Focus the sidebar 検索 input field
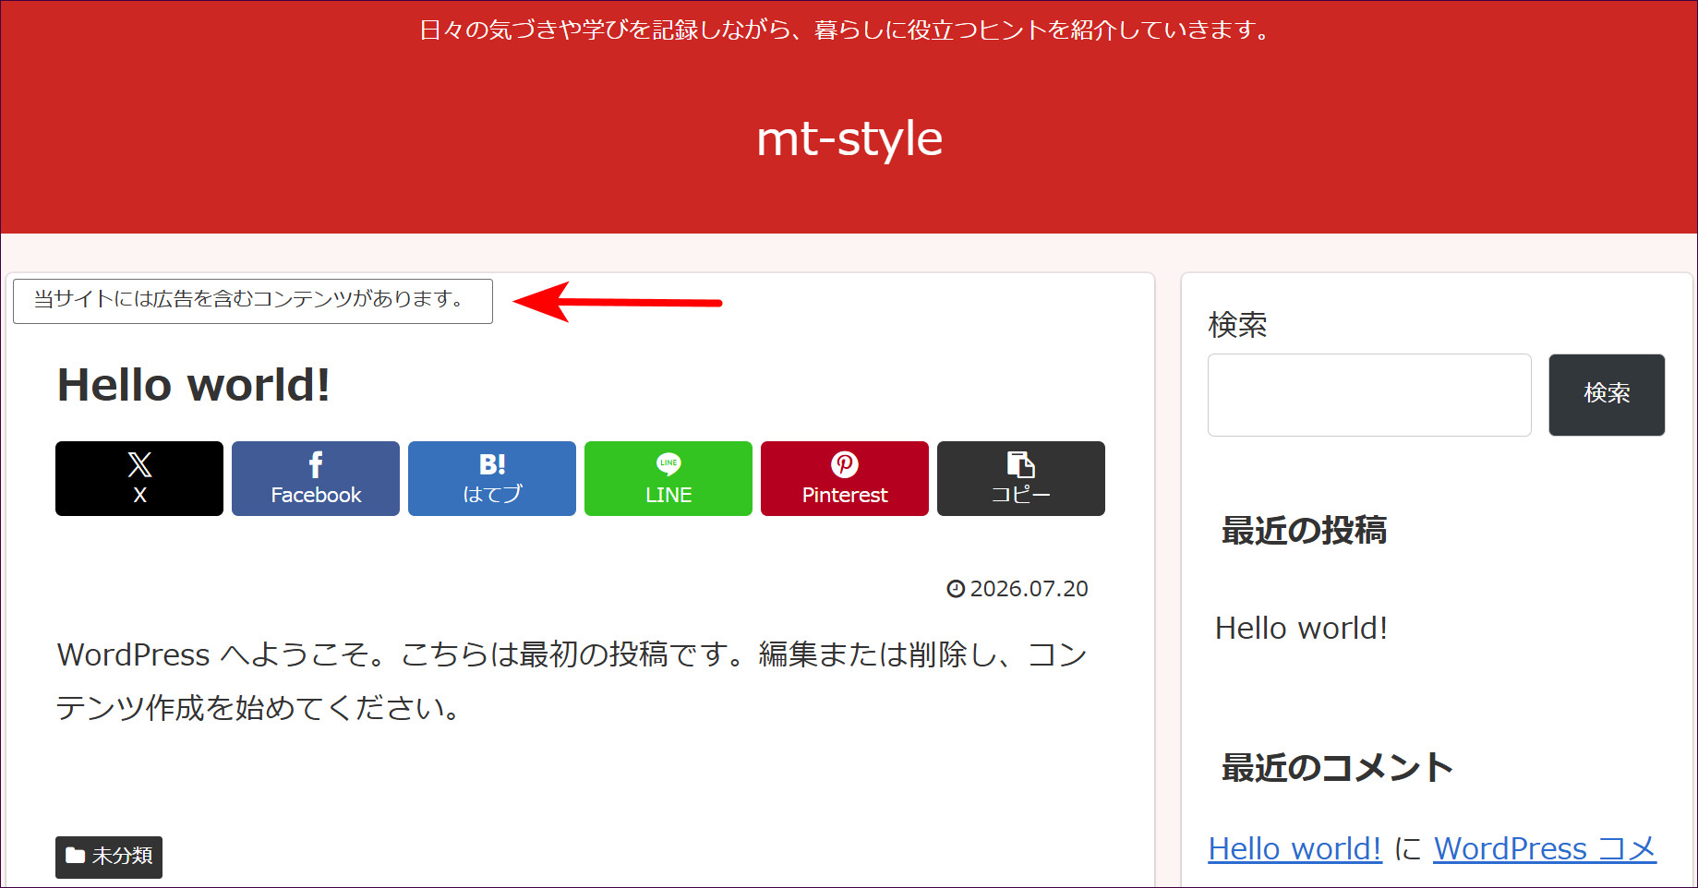This screenshot has height=888, width=1698. 1369,395
